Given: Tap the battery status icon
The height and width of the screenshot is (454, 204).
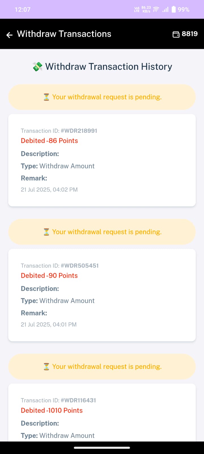Looking at the screenshot, I should [174, 9].
